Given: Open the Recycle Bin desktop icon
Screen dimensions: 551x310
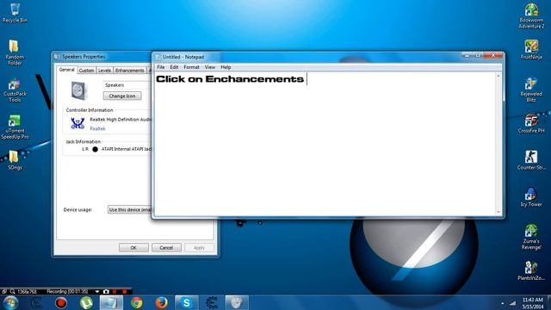Looking at the screenshot, I should [15, 13].
